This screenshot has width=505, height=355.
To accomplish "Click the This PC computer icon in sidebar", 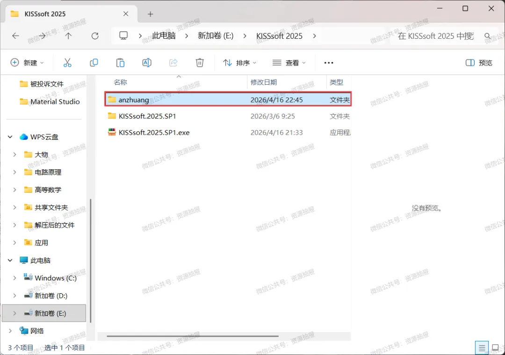I will (x=23, y=260).
